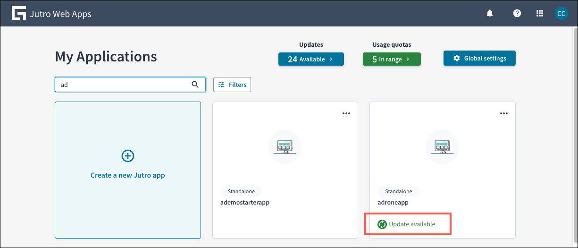
Task: Open Global settings
Action: coord(479,59)
